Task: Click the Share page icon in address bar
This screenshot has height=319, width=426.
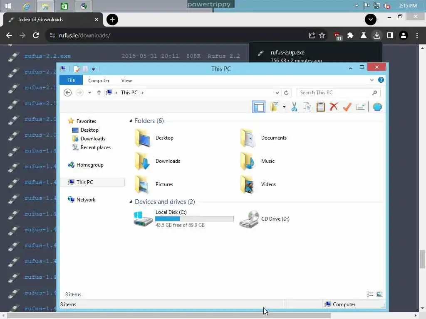Action: point(312,36)
